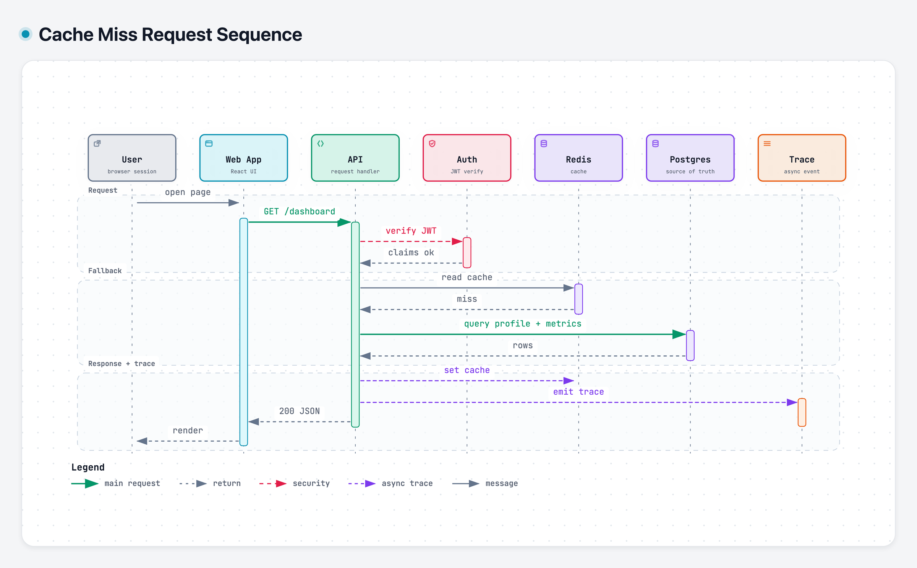The width and height of the screenshot is (917, 568).
Task: Click the red security arrow in legend
Action: click(x=273, y=484)
